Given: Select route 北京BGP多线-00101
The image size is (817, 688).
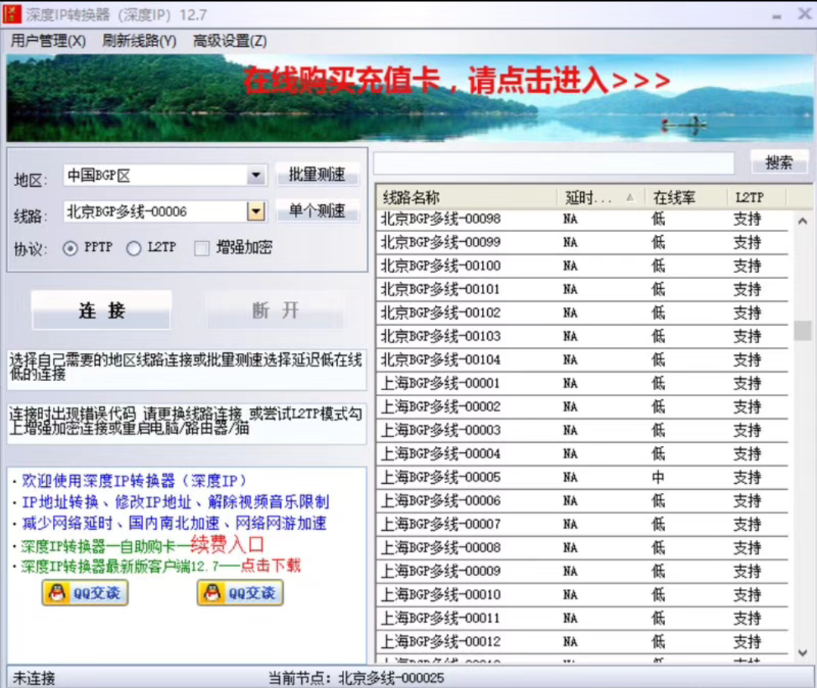Looking at the screenshot, I should pos(582,289).
